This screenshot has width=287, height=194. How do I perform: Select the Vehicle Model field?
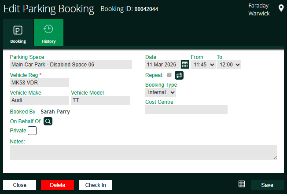point(100,100)
